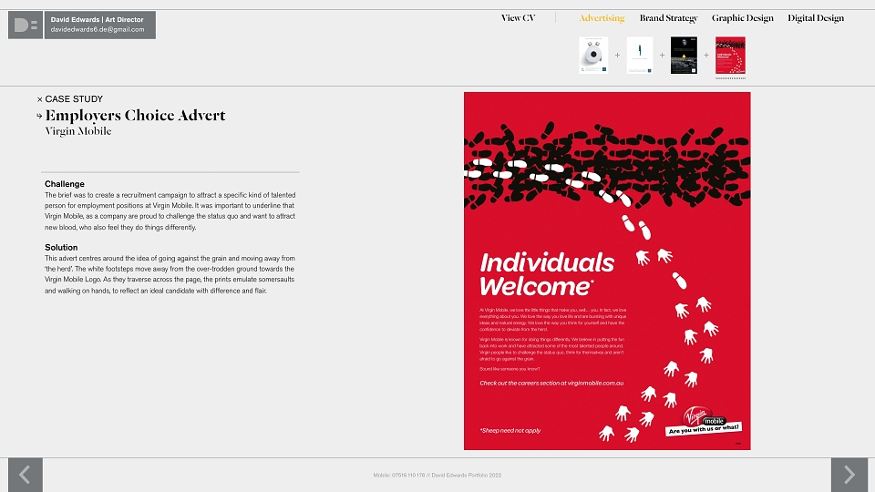The height and width of the screenshot is (492, 875).
Task: Open the second white advert thumbnail
Action: tap(640, 56)
